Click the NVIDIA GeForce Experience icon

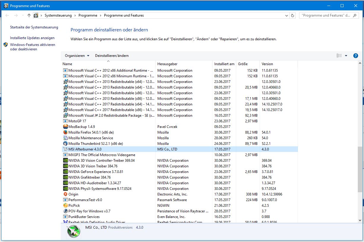(66, 172)
